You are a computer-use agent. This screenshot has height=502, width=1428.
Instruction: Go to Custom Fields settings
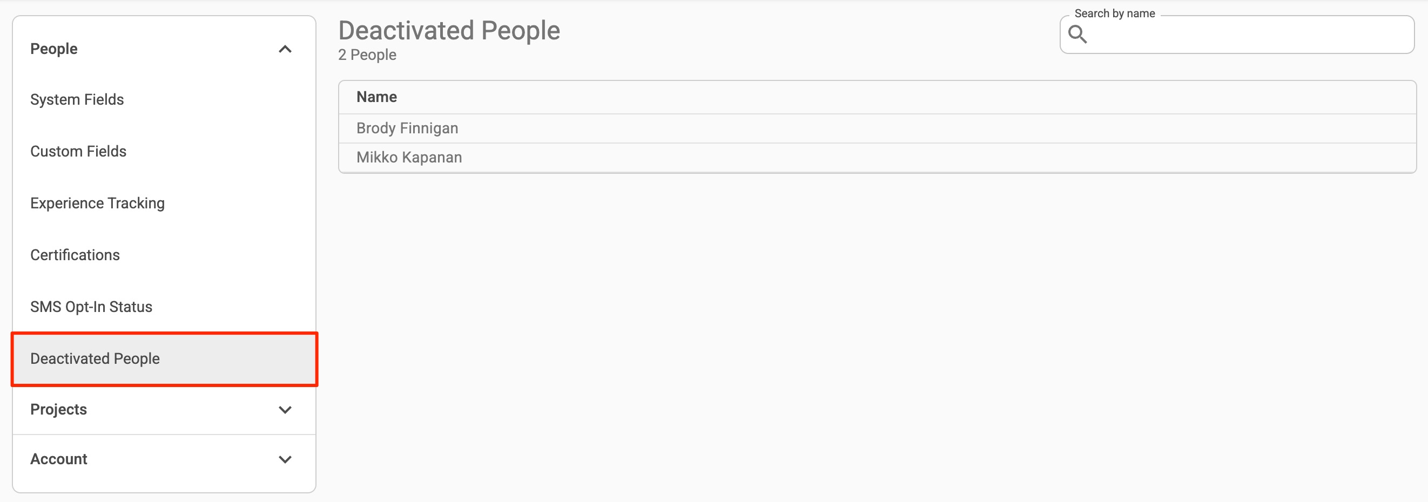click(x=78, y=151)
